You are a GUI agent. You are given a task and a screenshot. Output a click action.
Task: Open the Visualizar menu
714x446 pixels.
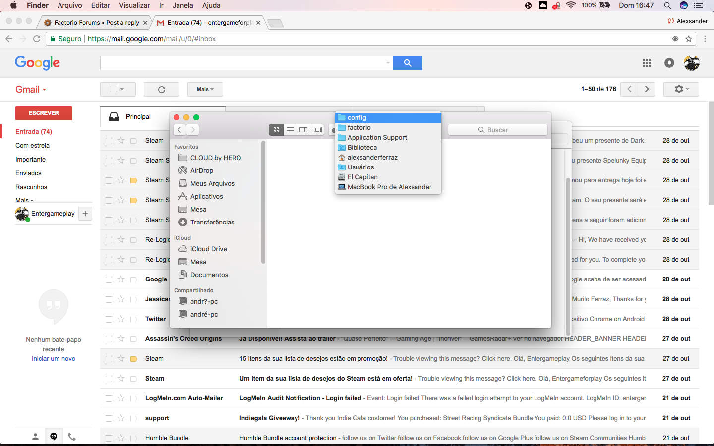coord(134,5)
